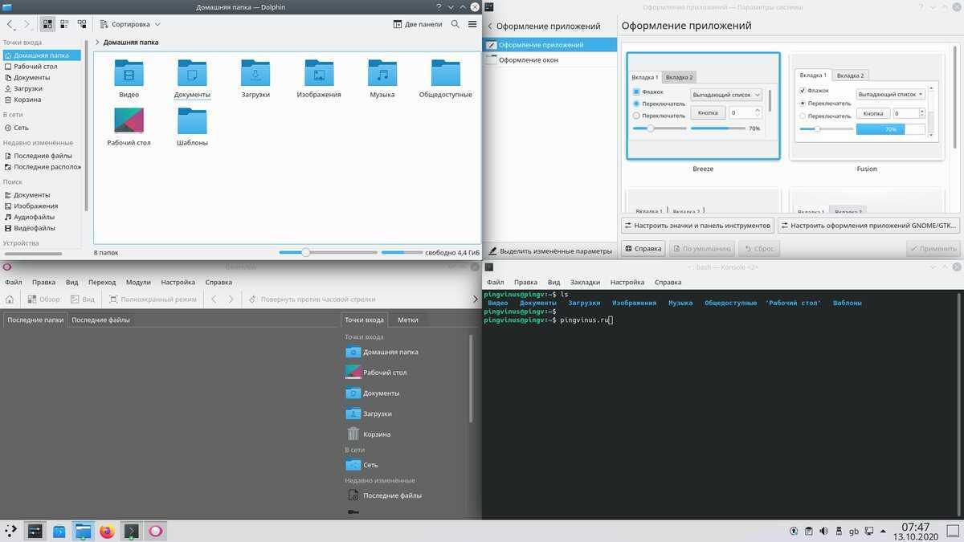The image size is (964, 542).
Task: Select first Переключатель radio in Fusion preview
Action: [x=803, y=103]
